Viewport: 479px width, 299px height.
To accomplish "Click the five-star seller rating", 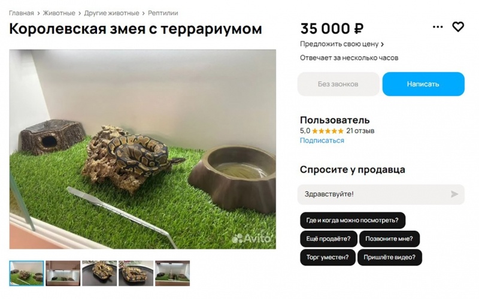I will pos(328,131).
